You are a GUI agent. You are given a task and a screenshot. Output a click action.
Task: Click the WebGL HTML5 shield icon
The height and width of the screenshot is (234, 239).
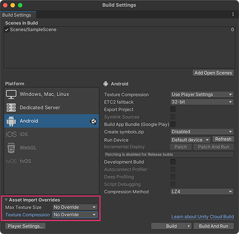click(x=11, y=148)
